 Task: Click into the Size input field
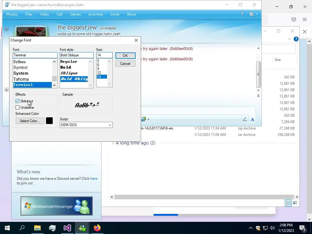tap(104, 55)
